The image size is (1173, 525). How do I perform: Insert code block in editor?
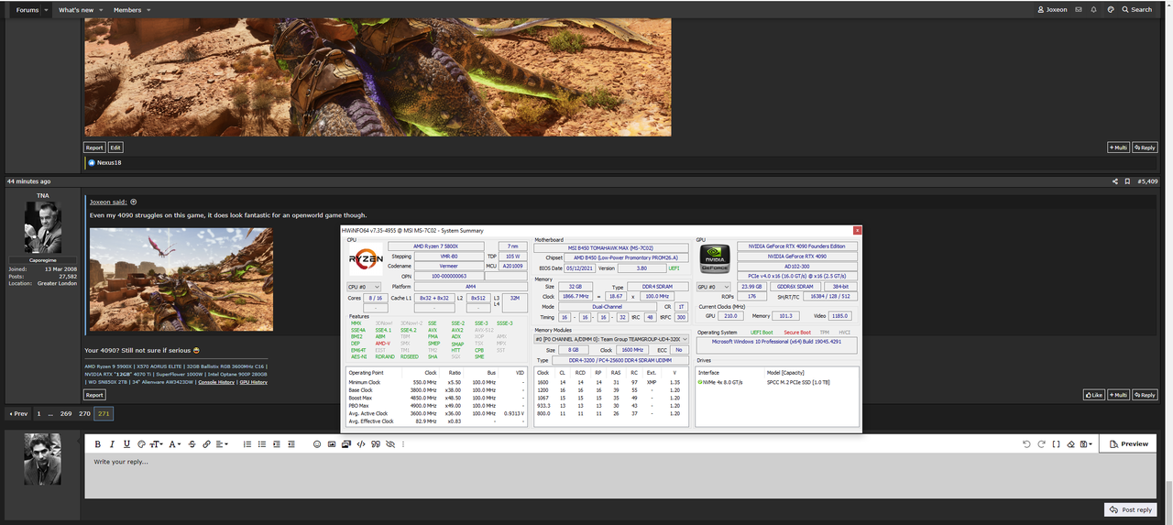pos(360,443)
